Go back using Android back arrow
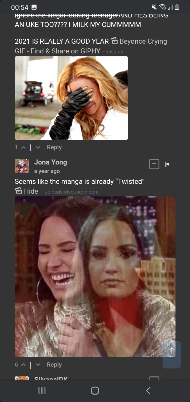This screenshot has height=402, width=190. pos(148,391)
